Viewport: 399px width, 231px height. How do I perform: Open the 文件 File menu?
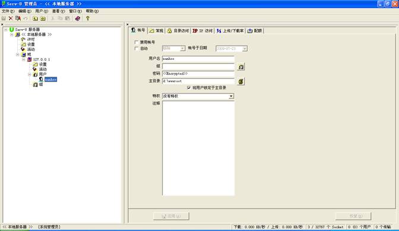[8, 11]
